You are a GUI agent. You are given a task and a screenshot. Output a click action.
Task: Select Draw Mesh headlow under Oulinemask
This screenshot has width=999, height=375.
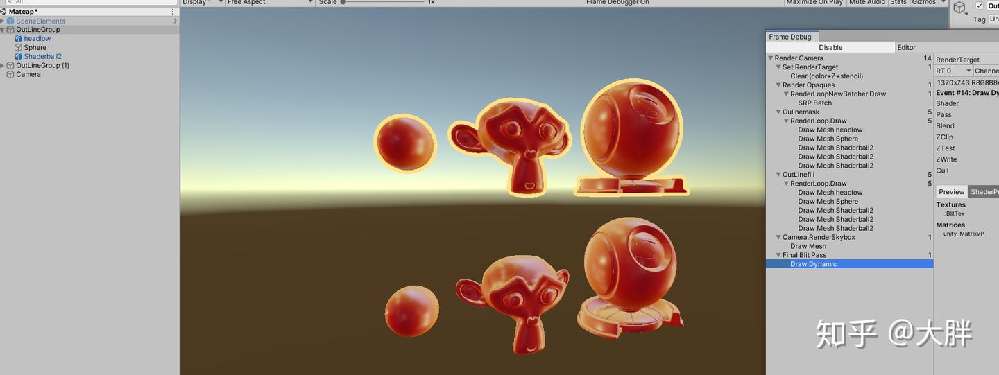830,130
